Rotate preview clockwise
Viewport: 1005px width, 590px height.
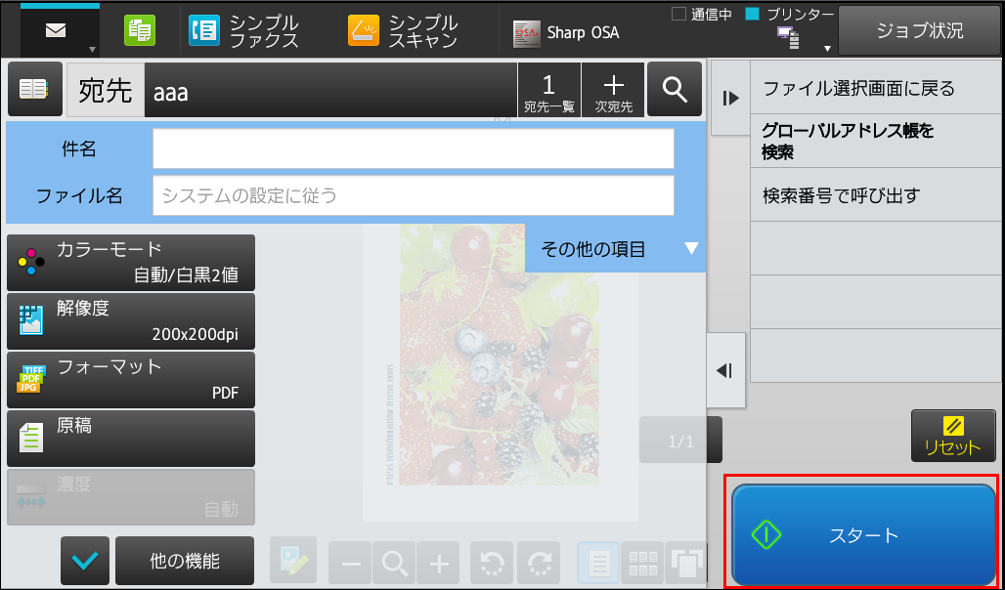coord(539,563)
